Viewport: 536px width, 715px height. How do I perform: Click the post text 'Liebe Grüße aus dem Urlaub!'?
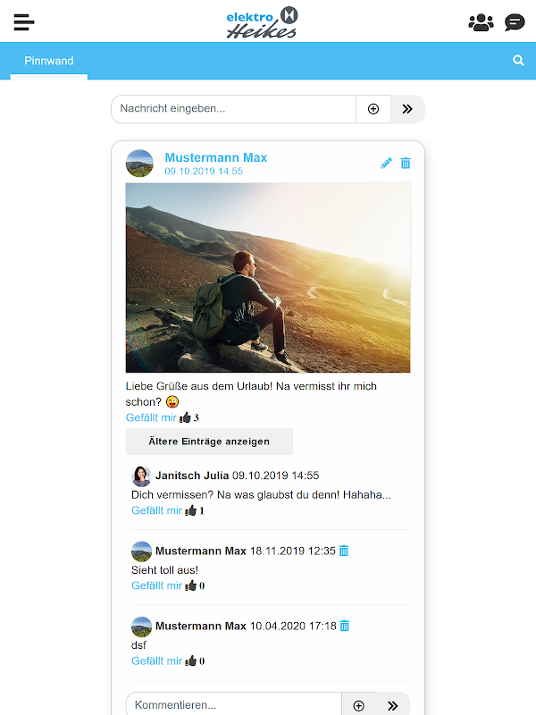199,386
